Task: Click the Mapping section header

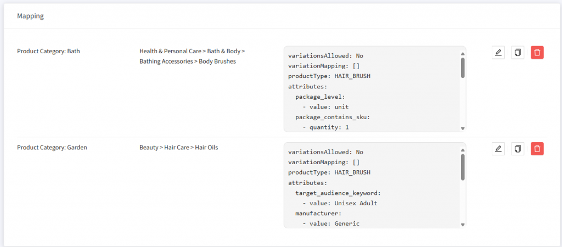Action: (x=31, y=16)
